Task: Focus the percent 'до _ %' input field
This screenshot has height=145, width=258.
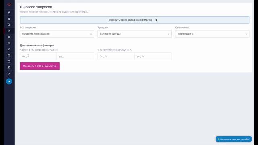Action: tap(153, 56)
